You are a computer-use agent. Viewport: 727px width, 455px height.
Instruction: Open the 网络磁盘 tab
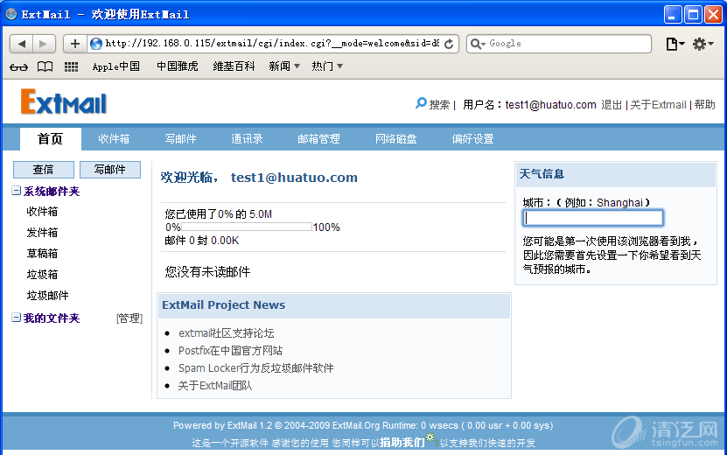point(395,139)
